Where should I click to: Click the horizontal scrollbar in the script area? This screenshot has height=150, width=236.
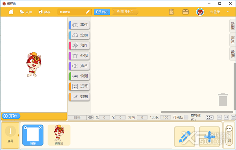click(x=197, y=112)
